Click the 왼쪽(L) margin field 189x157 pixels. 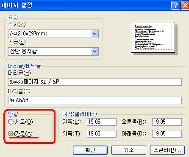coord(102,122)
